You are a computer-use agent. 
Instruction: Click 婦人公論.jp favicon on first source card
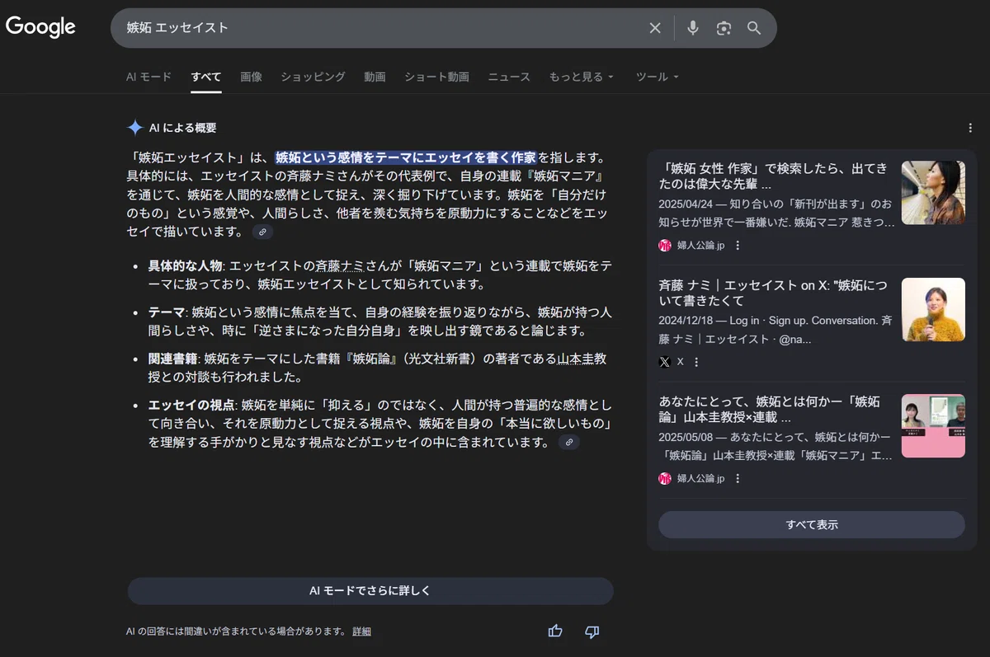[665, 245]
